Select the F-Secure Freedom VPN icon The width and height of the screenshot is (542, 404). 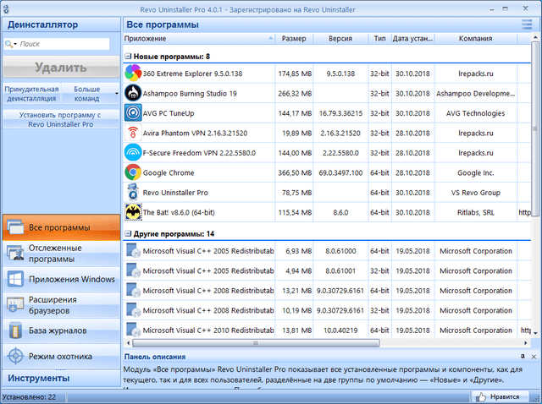[133, 152]
